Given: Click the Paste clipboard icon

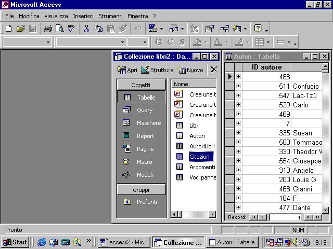Looking at the screenshot, I should 110,29.
